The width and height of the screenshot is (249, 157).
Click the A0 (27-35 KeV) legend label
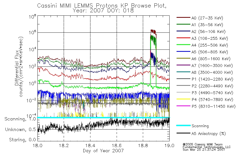click(x=207, y=18)
